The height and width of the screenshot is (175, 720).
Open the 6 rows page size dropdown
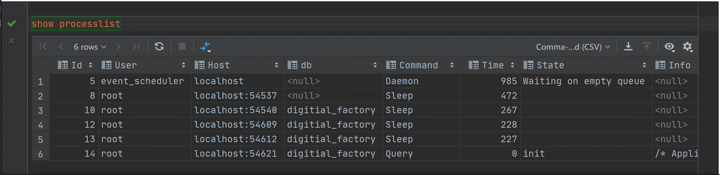[90, 47]
